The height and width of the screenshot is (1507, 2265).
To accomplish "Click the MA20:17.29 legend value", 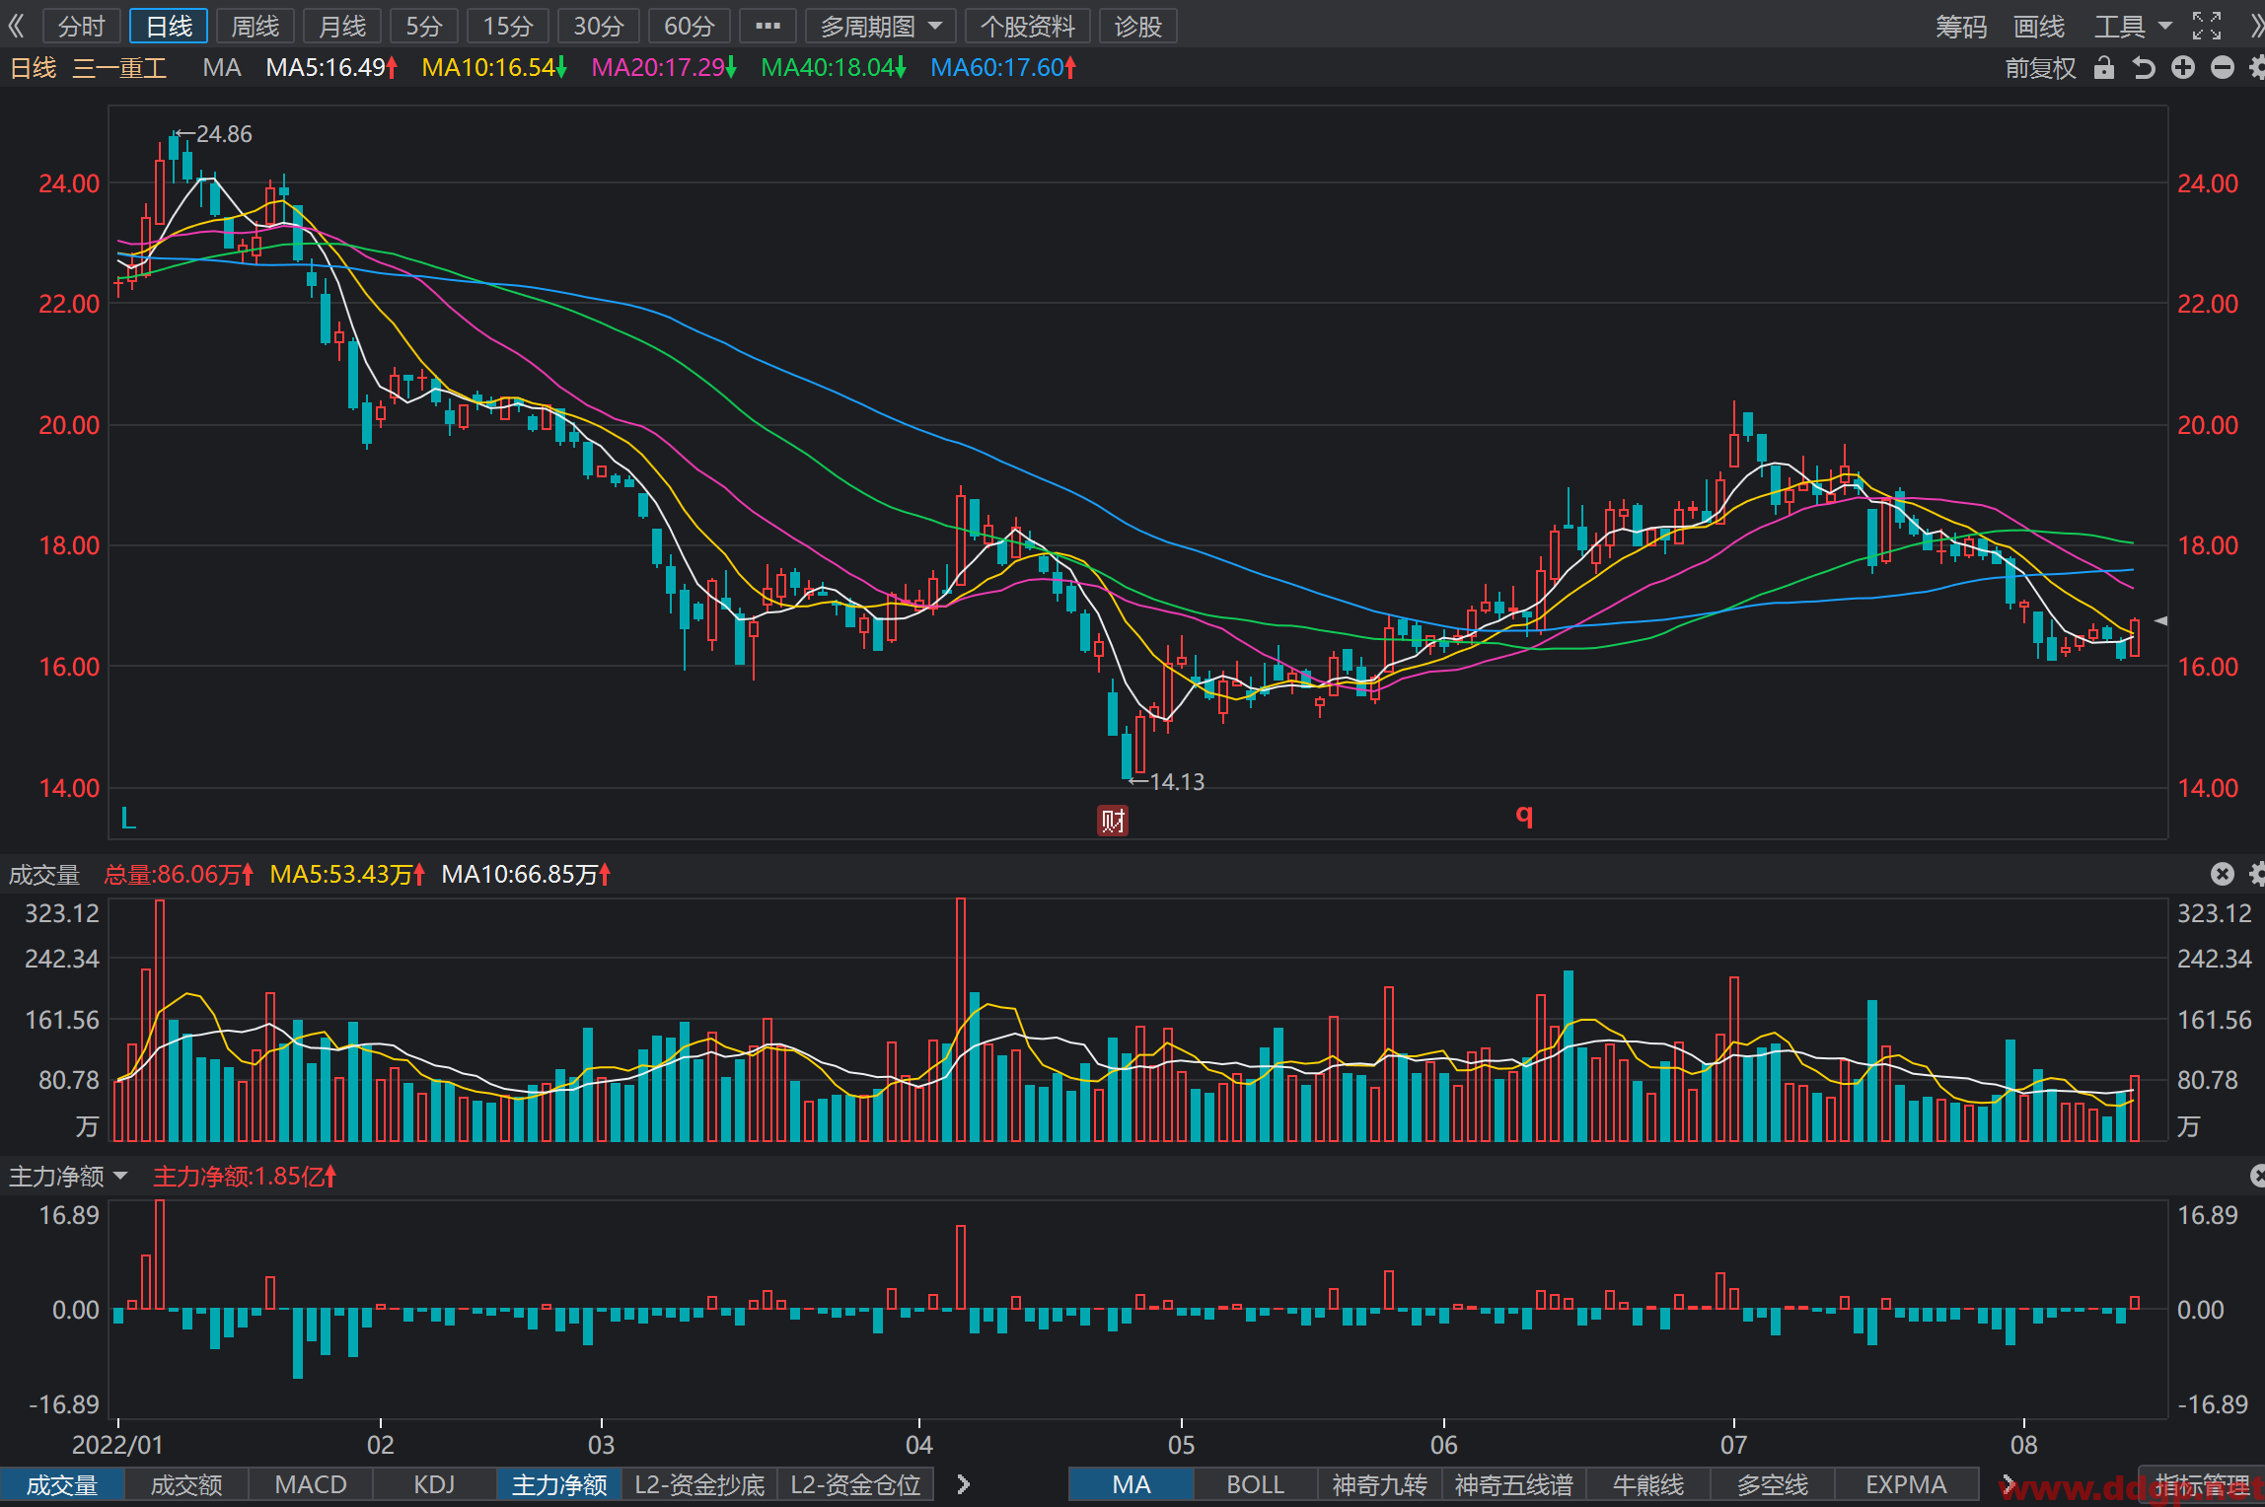I will 664,68.
